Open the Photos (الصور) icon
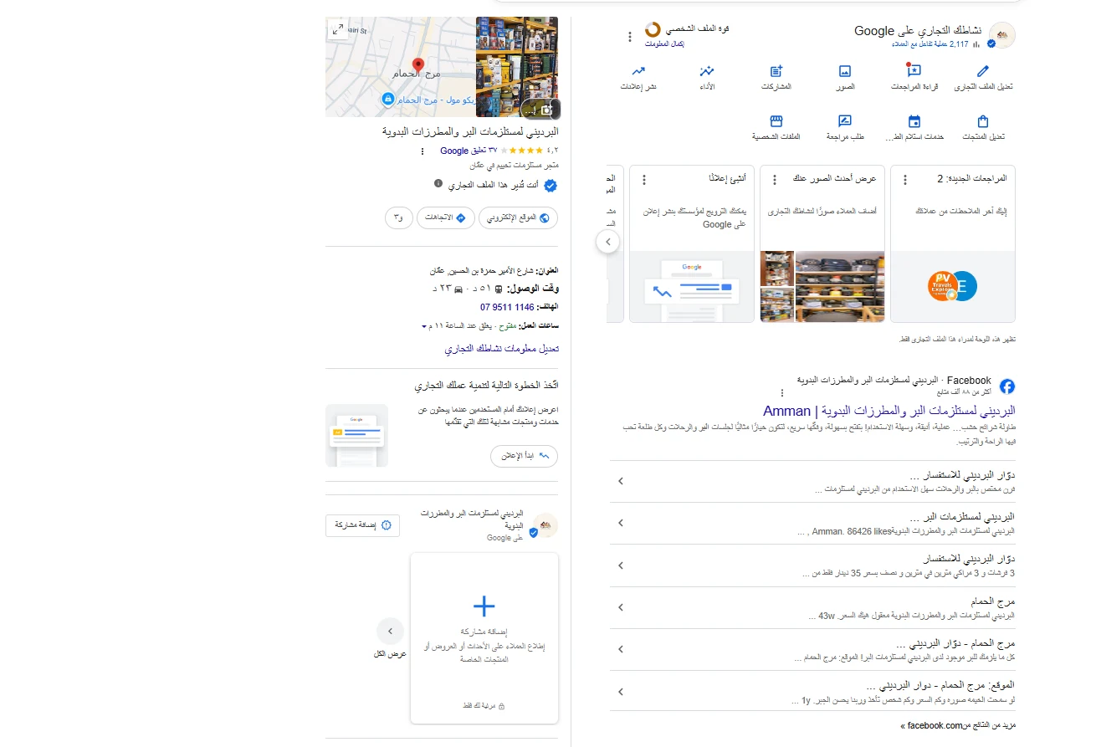Screen dimensions: 1096x747 845,71
